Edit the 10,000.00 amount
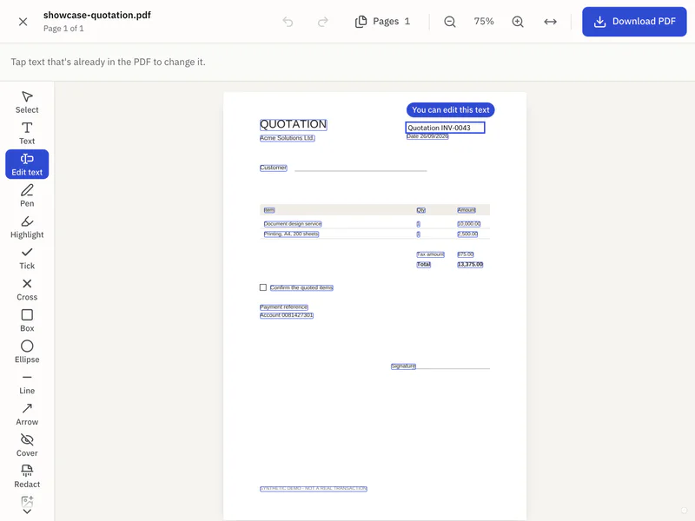The image size is (695, 521). [x=468, y=224]
